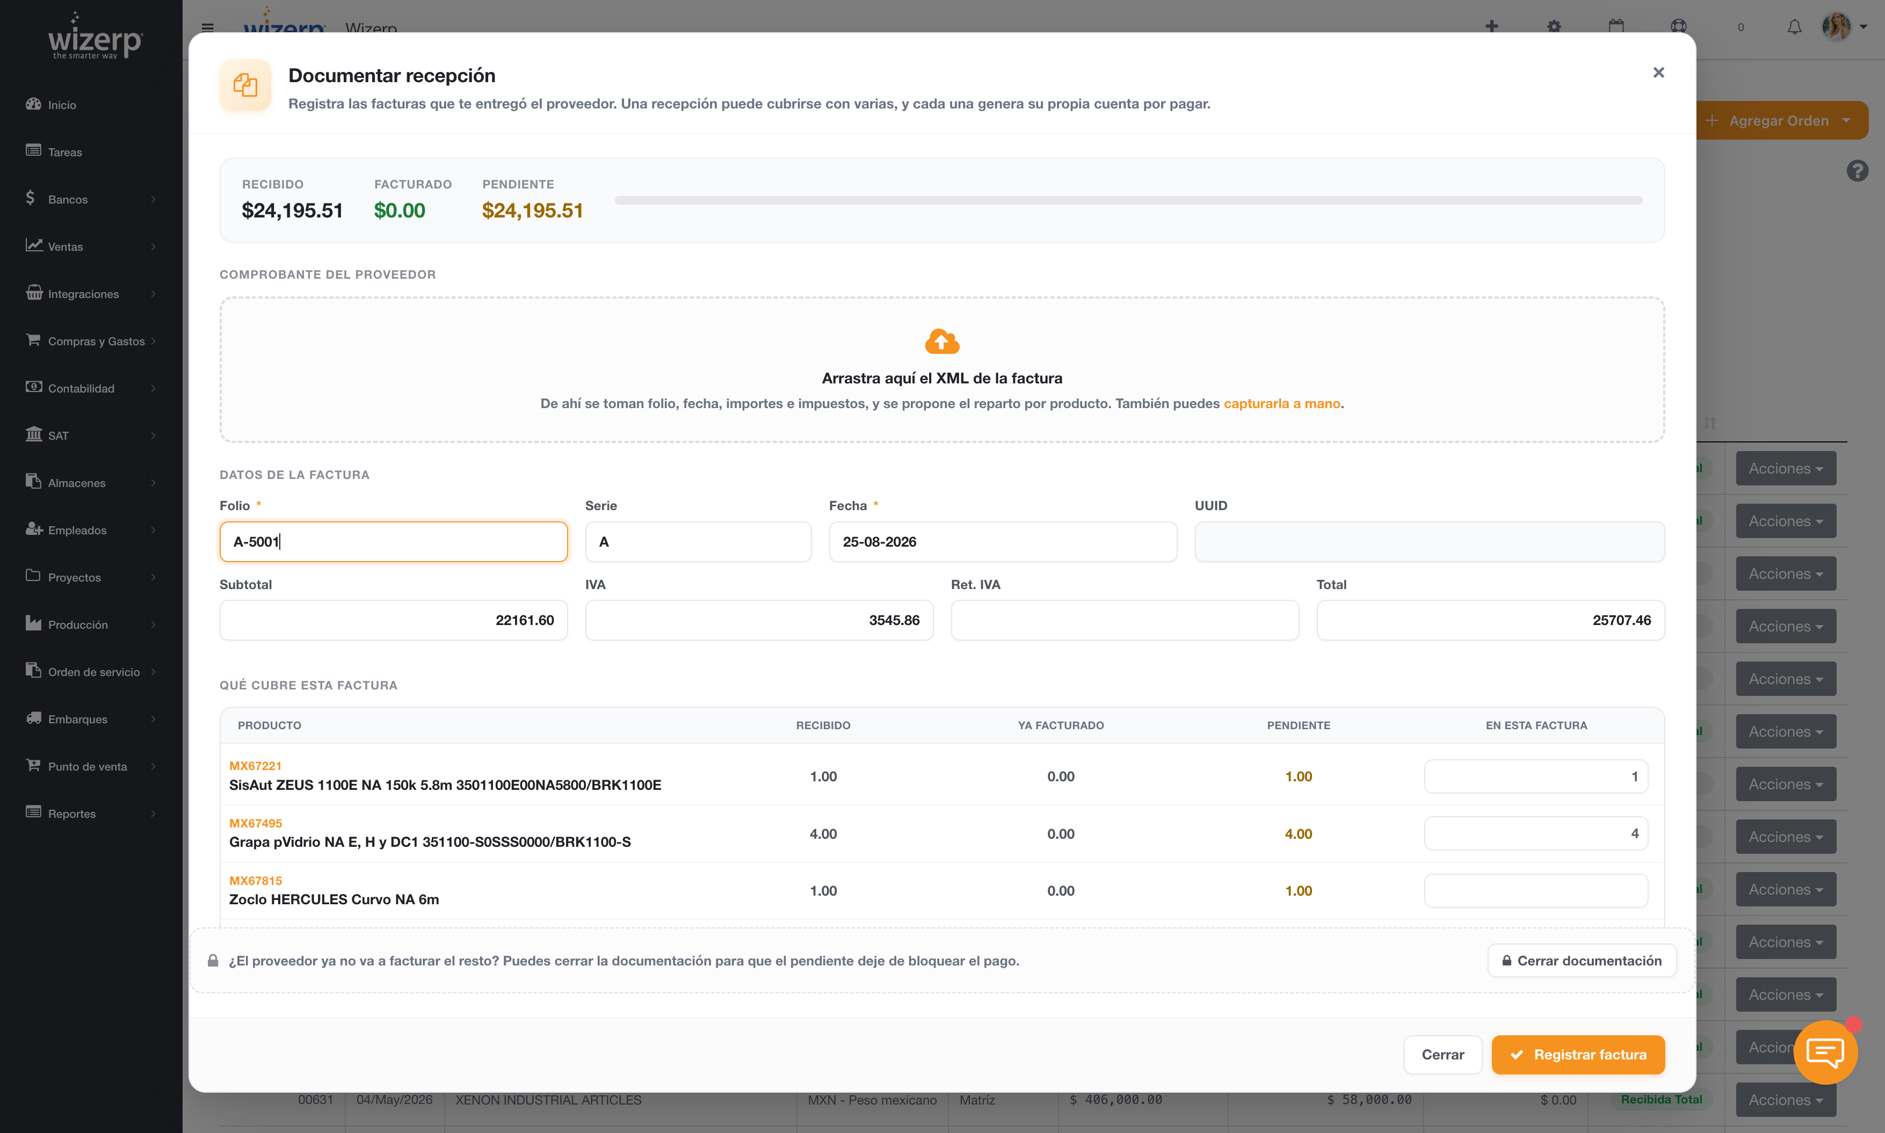
Task: Open settings gear in top bar
Action: [x=1554, y=27]
